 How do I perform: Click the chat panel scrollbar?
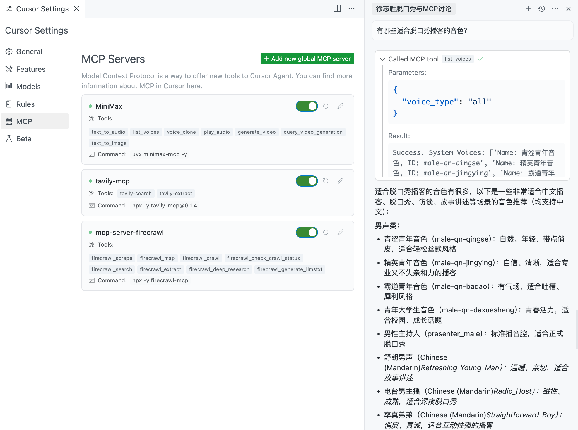[x=576, y=329]
